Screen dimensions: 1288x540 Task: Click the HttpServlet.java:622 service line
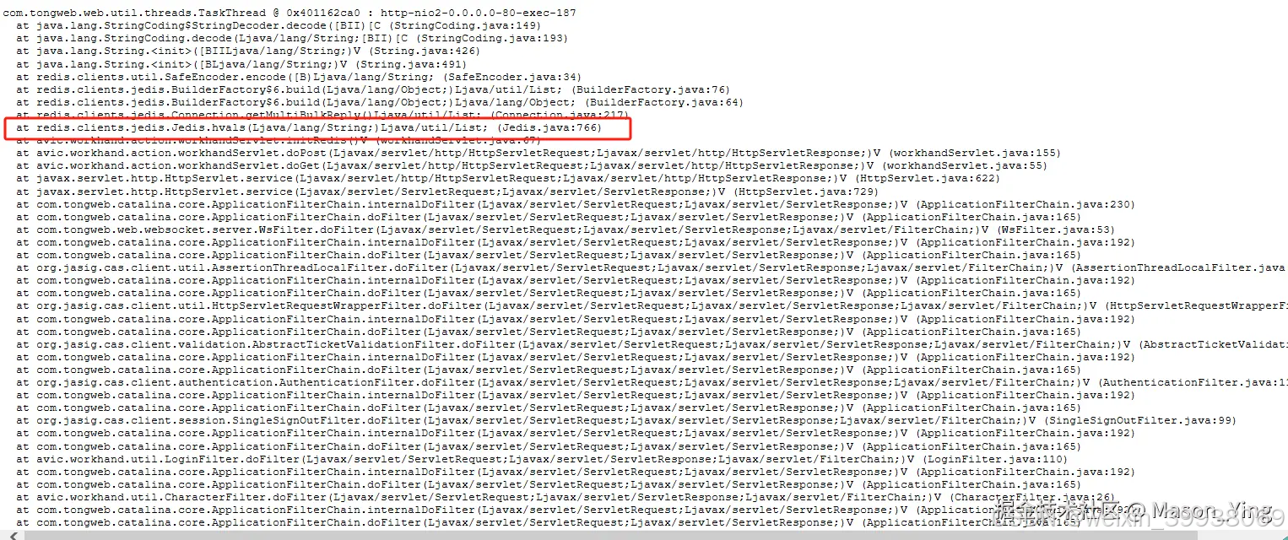(x=508, y=179)
